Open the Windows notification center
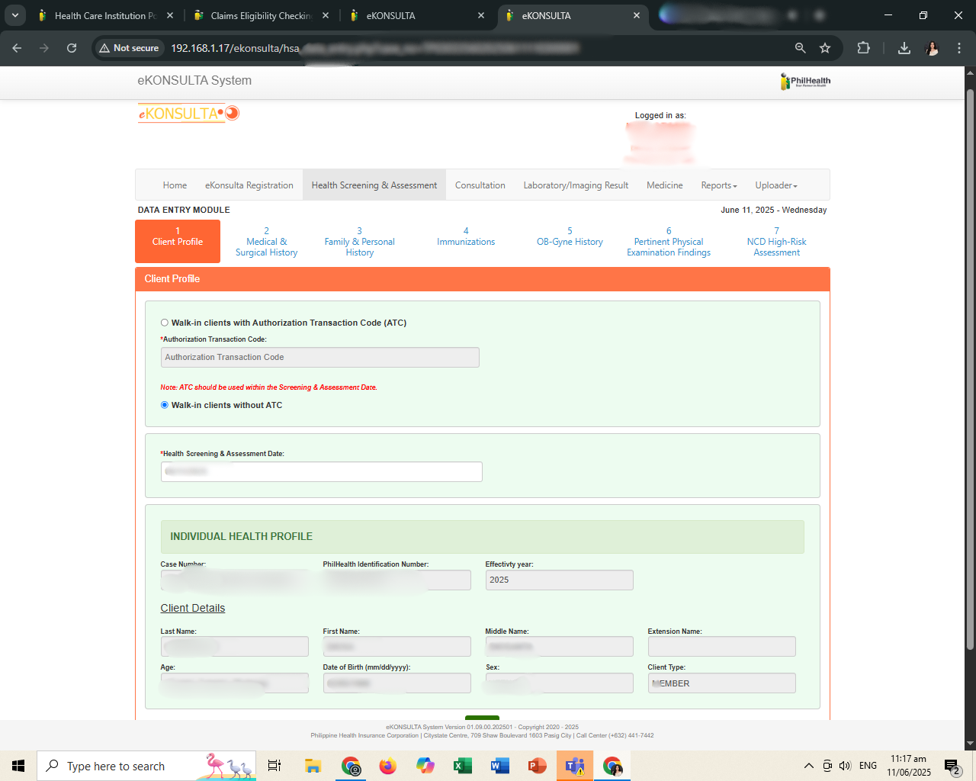The width and height of the screenshot is (976, 781). (952, 766)
